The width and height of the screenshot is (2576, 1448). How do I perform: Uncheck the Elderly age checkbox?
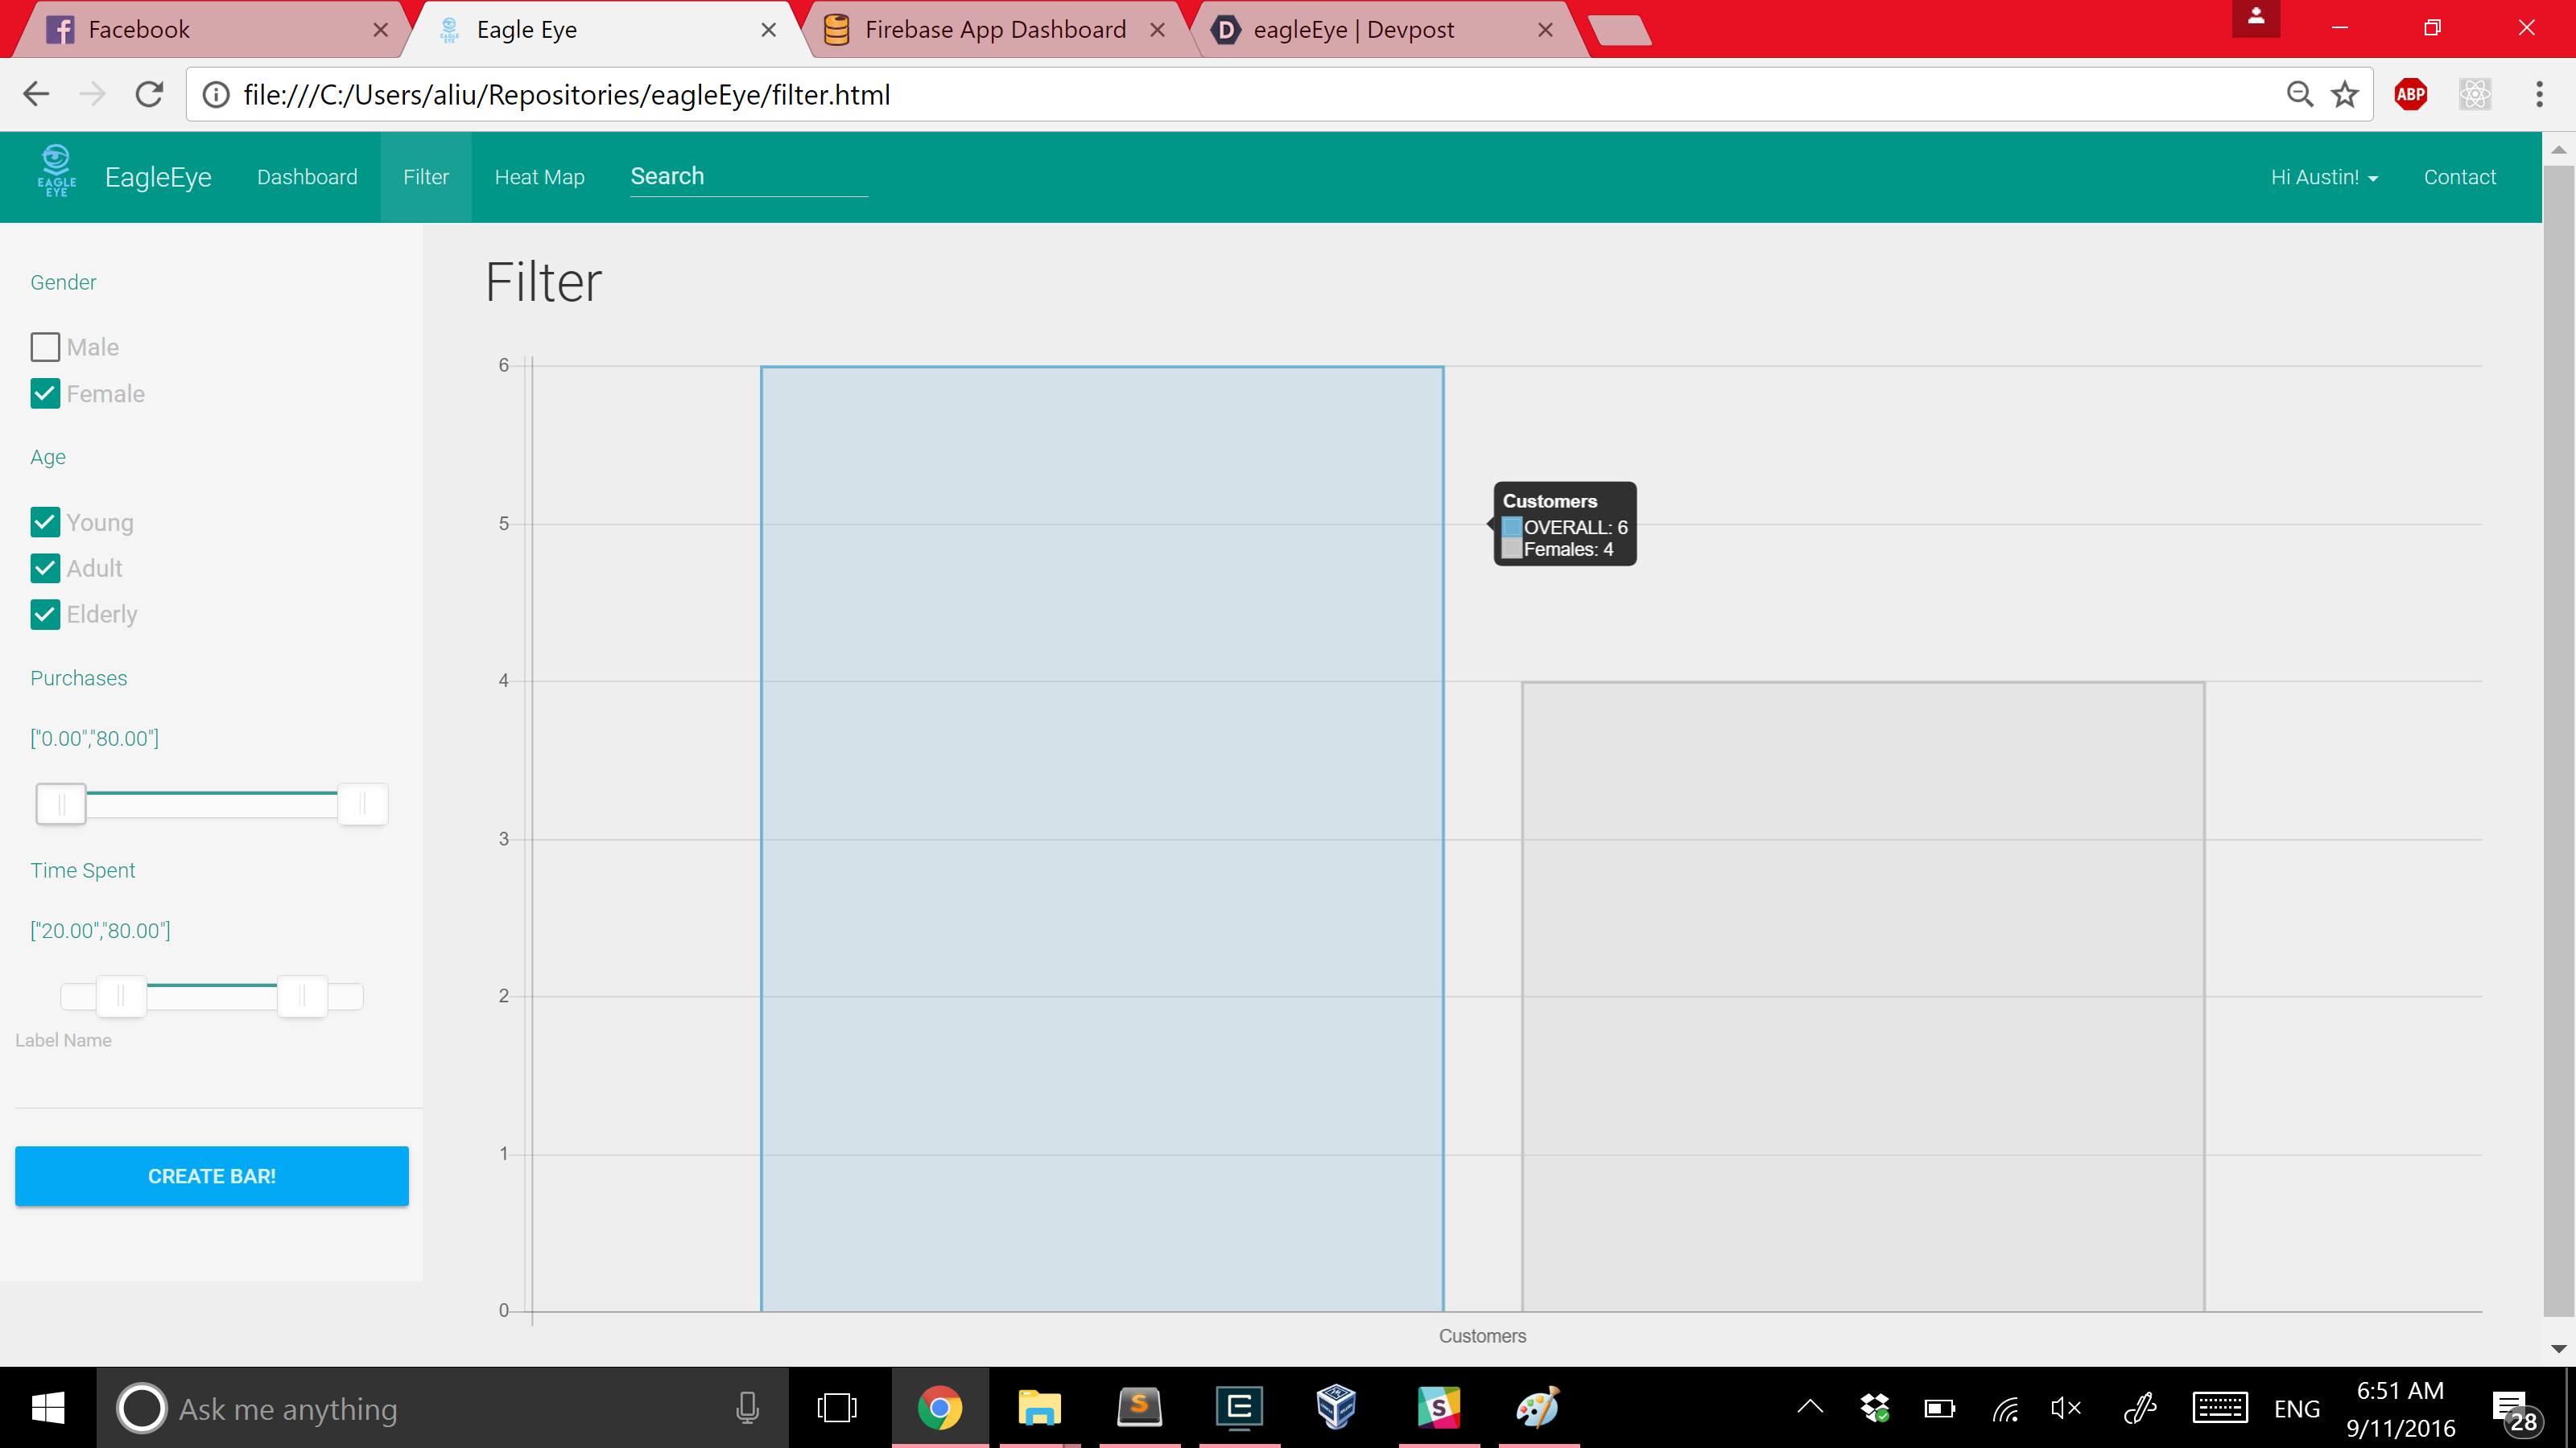point(45,615)
